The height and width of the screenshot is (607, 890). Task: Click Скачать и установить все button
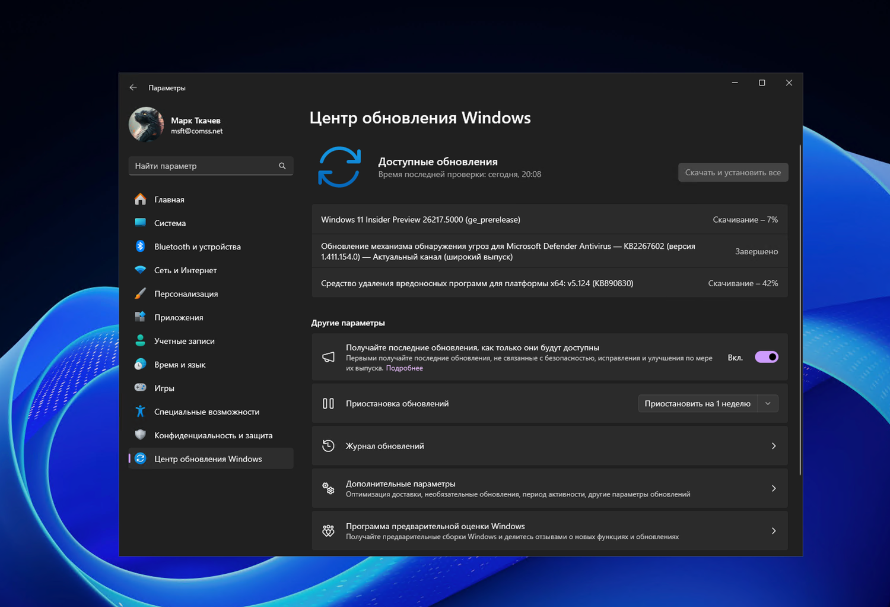[x=733, y=172]
